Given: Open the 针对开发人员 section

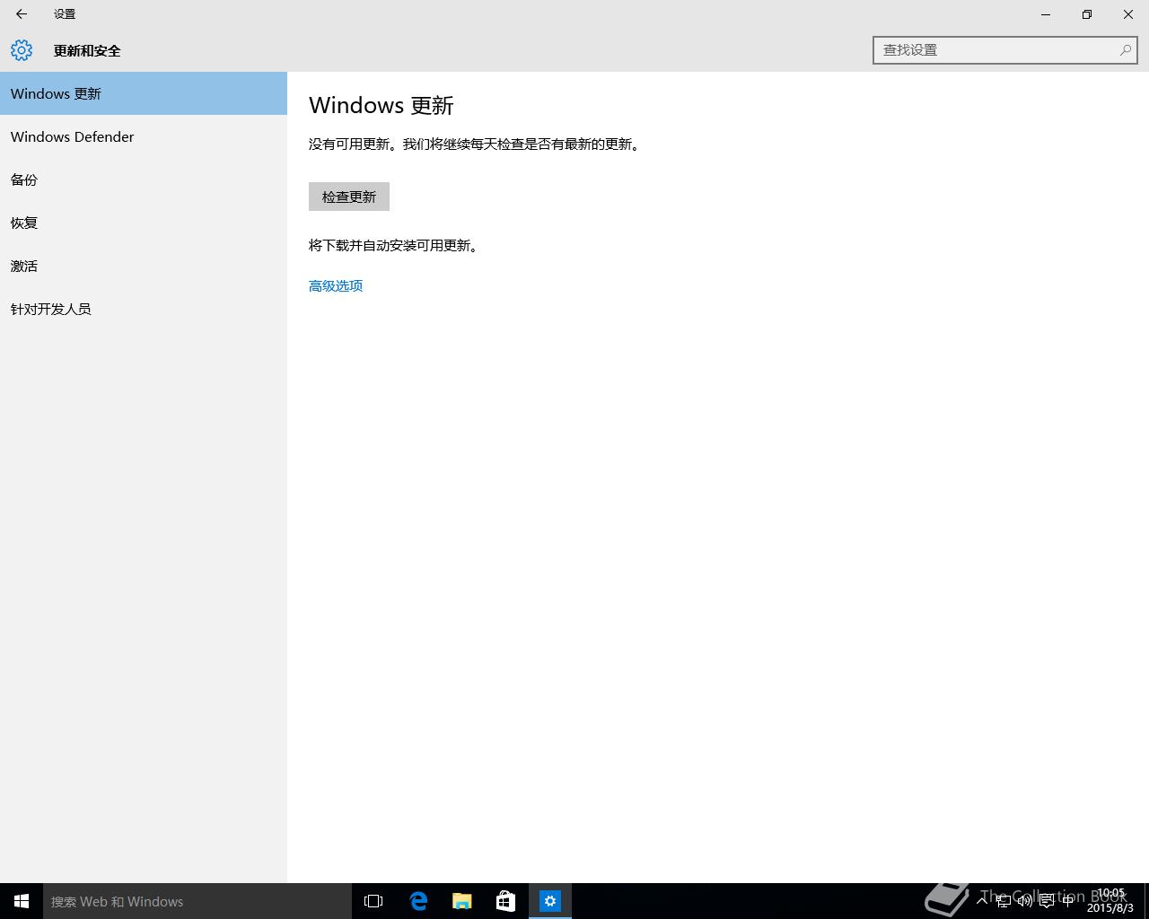Looking at the screenshot, I should (144, 309).
